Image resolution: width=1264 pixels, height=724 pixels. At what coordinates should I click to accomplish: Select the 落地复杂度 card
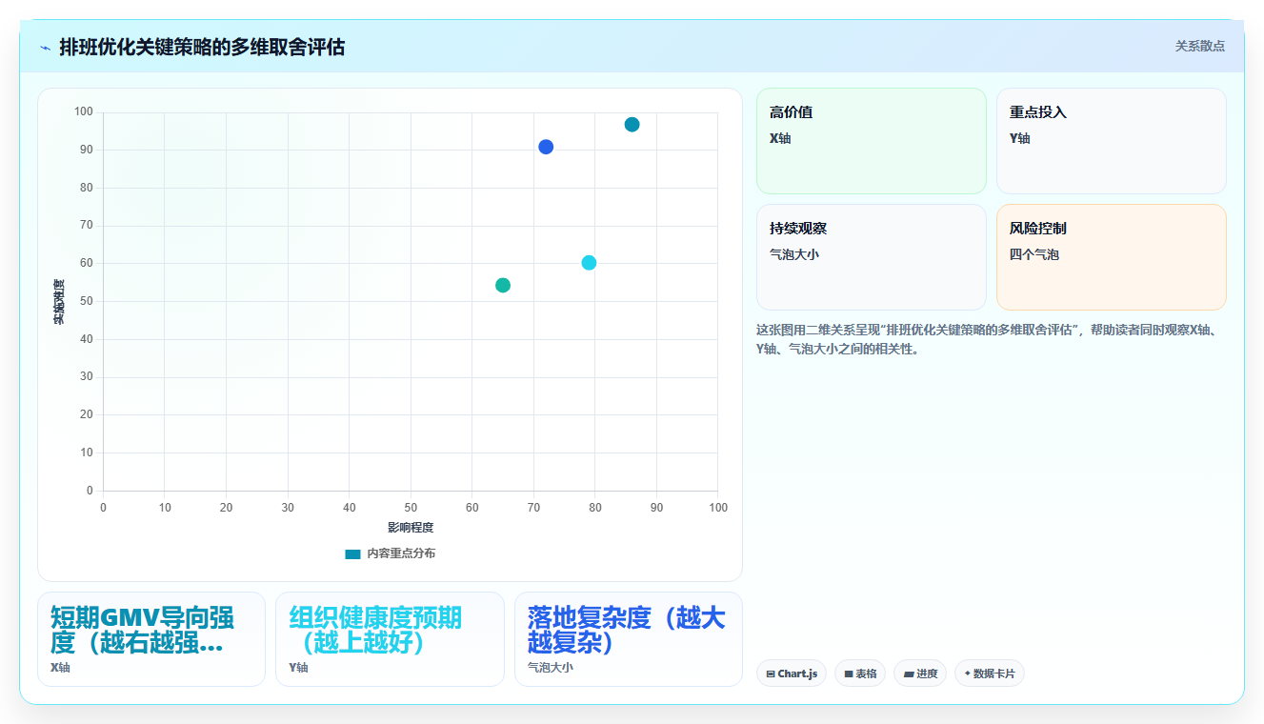[629, 639]
